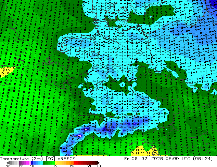The image size is (217, 167).
Task: Click the ARPEGE model name label
Action: click(66, 159)
